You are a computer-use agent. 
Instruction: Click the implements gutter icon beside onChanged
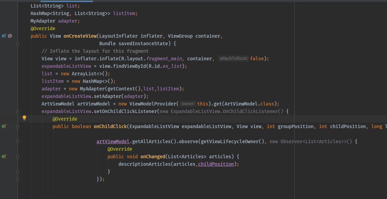(x=4, y=157)
